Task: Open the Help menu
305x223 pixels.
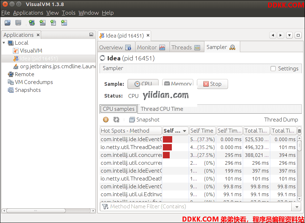Action: coord(108,13)
